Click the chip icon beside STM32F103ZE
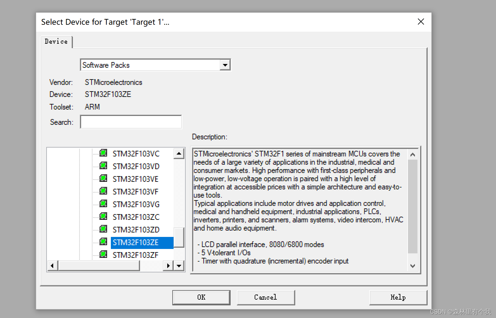Screen dimensions: 496x318 (103, 242)
